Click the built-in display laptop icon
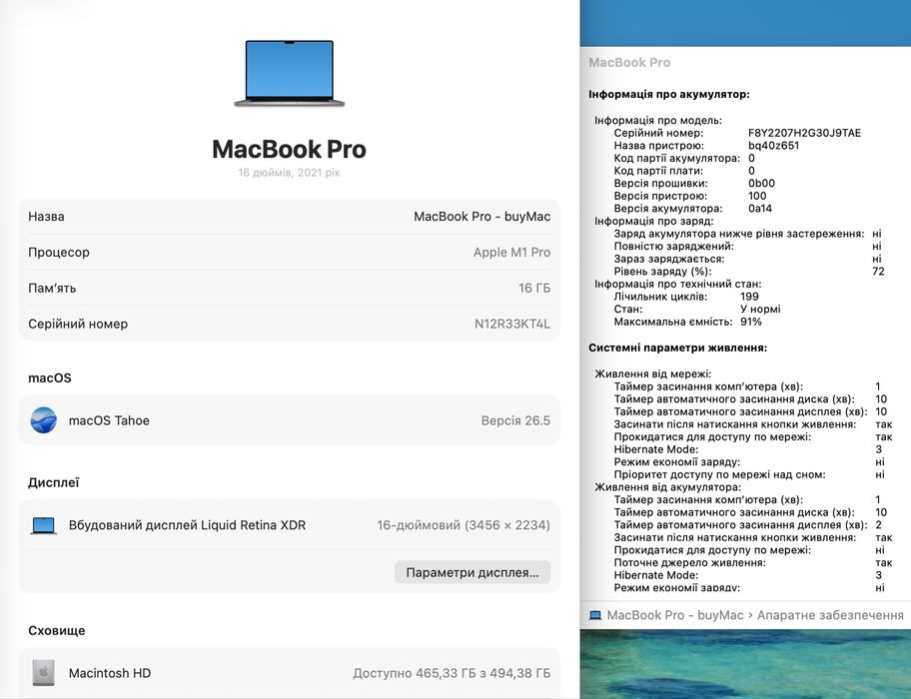Image resolution: width=911 pixels, height=699 pixels. tap(44, 525)
